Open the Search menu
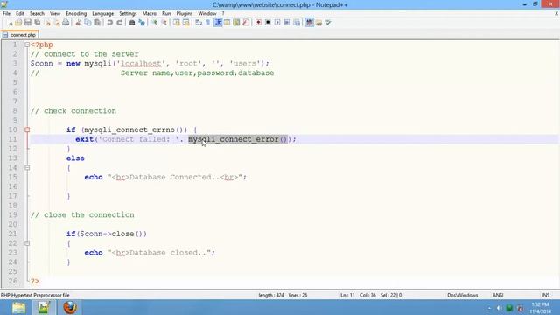The image size is (560, 315). [x=37, y=14]
